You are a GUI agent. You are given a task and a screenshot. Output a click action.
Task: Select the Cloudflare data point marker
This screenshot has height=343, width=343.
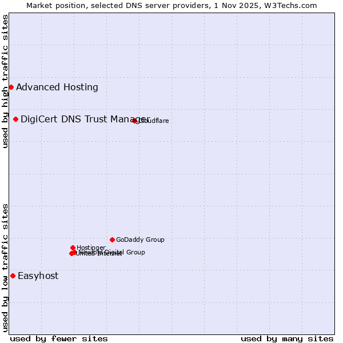(x=135, y=121)
